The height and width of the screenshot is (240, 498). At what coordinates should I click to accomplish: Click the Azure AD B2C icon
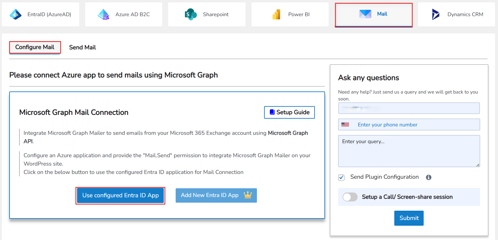(104, 14)
